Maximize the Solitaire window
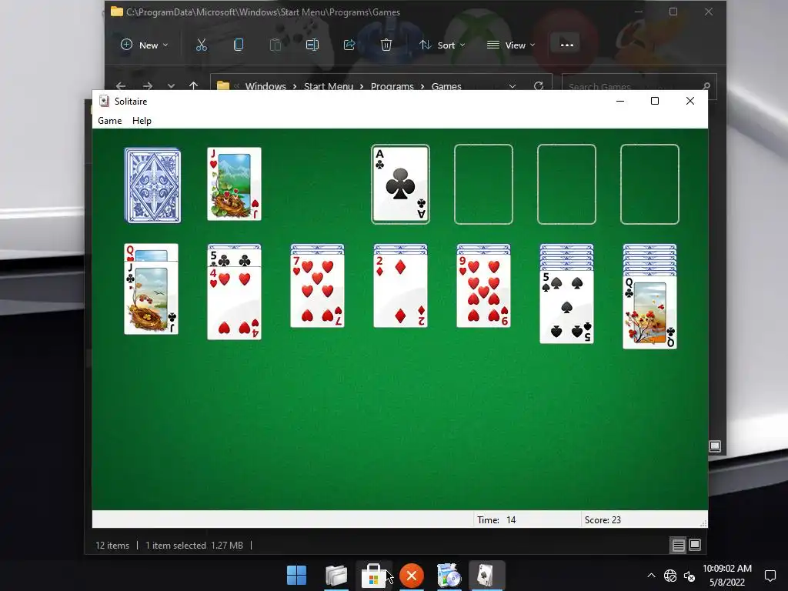Screen dimensions: 788x591 (655, 101)
